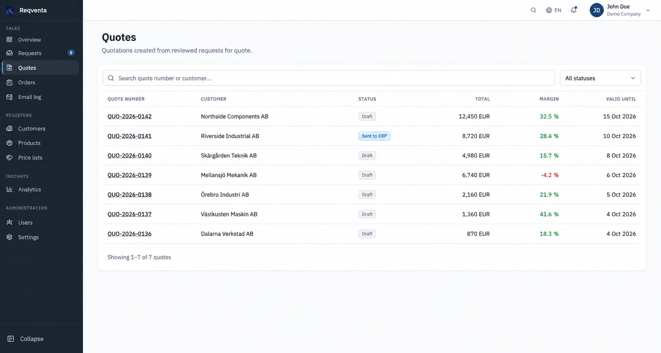The height and width of the screenshot is (353, 661).
Task: Open the All statuses filter dropdown
Action: click(600, 78)
